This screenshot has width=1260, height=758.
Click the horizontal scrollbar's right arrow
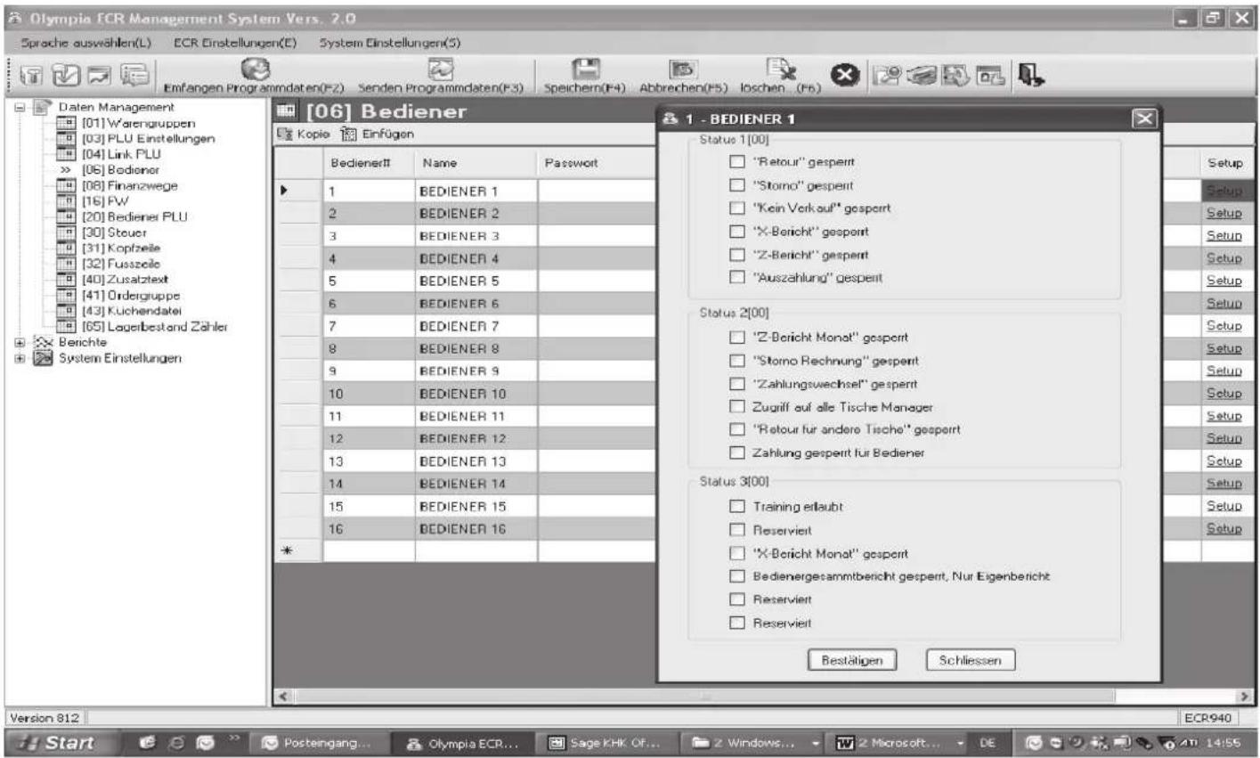pos(1244,697)
